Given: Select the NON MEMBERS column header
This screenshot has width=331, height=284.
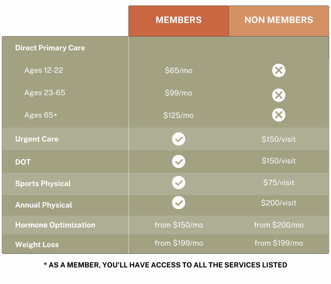Looking at the screenshot, I should point(279,21).
